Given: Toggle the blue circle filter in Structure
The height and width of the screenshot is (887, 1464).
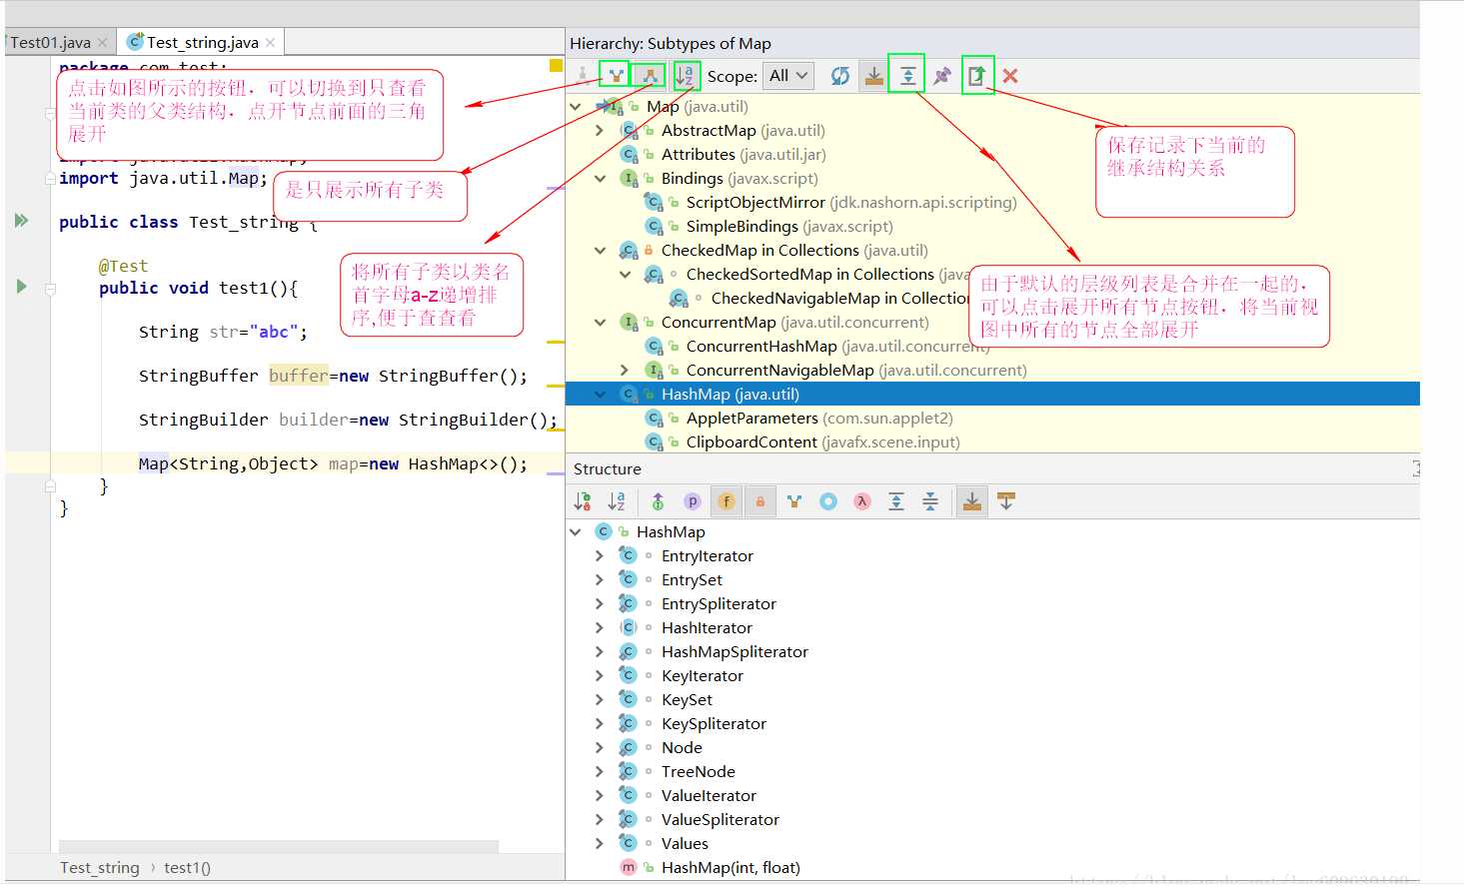Looking at the screenshot, I should point(828,501).
